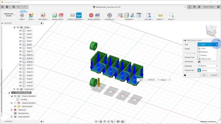Open the Design Conditions menu label
This screenshot has height=124, width=221.
(x=75, y=19)
